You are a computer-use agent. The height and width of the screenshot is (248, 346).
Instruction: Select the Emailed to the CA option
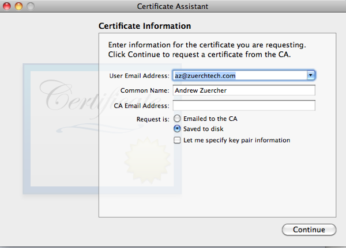click(177, 119)
